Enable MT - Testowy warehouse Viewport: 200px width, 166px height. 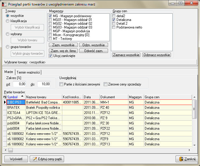pos(50,39)
